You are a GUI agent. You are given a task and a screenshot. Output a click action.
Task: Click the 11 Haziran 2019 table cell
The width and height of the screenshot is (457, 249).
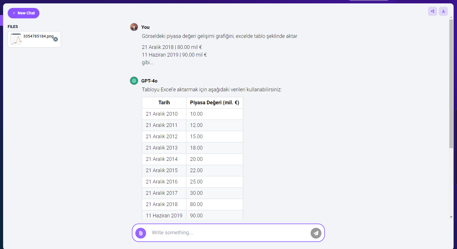click(164, 215)
